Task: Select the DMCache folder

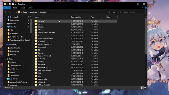Action: point(76,59)
